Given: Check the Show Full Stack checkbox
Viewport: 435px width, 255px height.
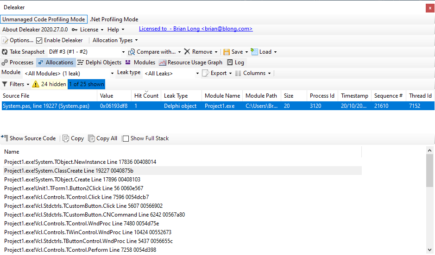Looking at the screenshot, I should (126, 138).
